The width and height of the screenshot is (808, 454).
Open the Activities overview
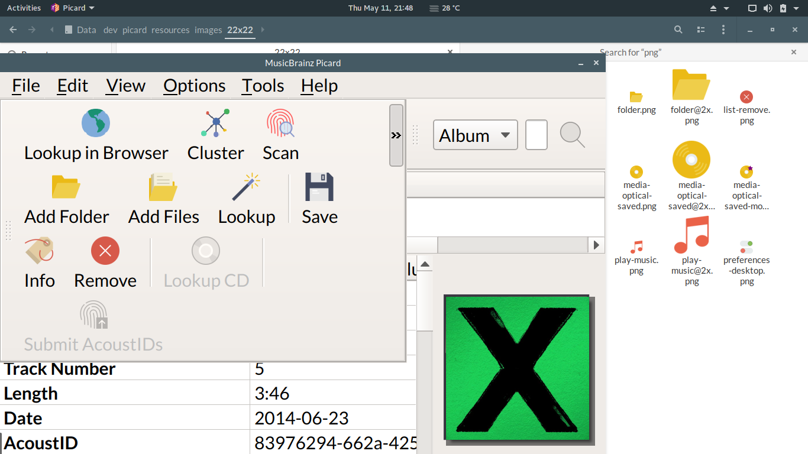pyautogui.click(x=24, y=8)
